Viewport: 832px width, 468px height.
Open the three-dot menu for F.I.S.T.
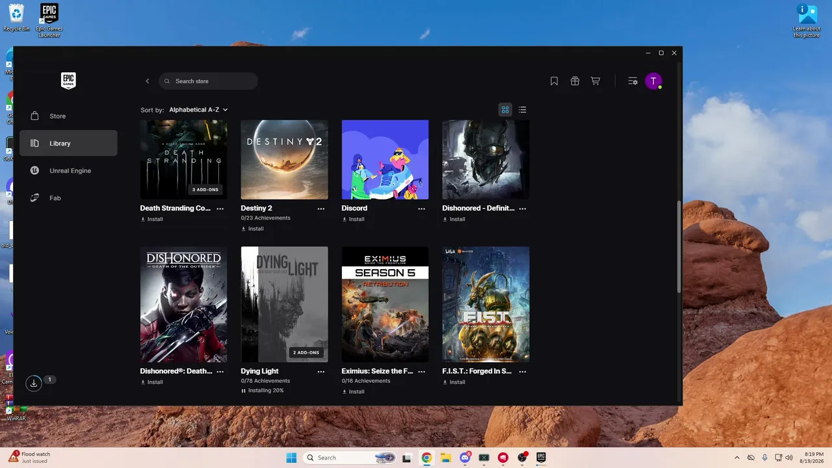pyautogui.click(x=523, y=372)
